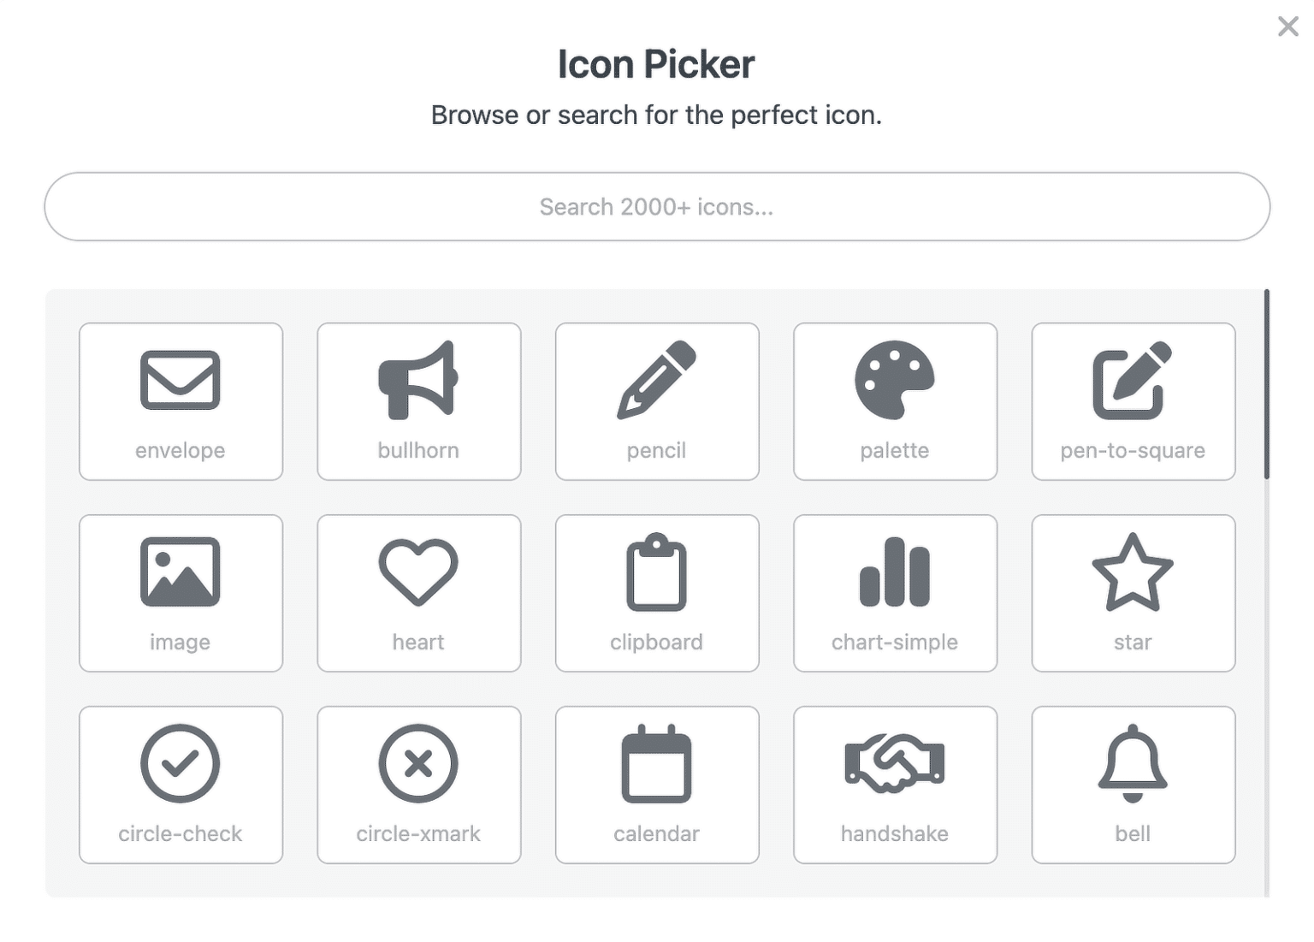Image resolution: width=1314 pixels, height=942 pixels.
Task: Close the Icon Picker dialog
Action: [1287, 27]
